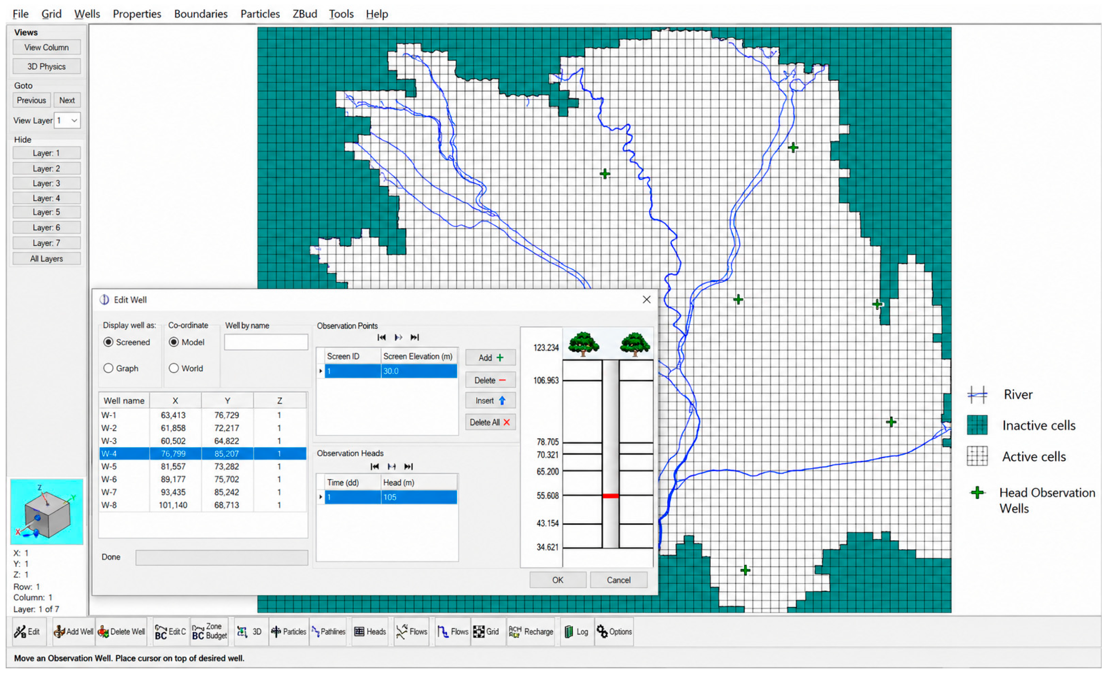
Task: Select the Graph display radio button
Action: pos(108,368)
